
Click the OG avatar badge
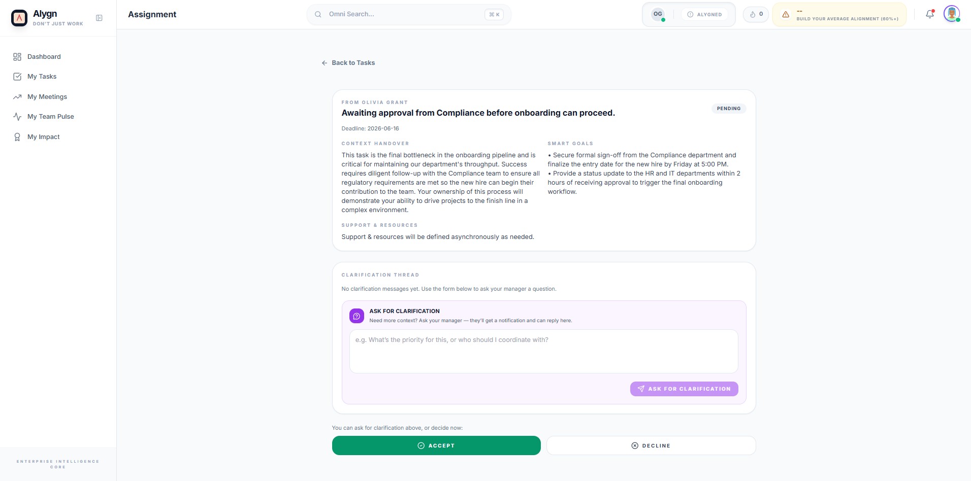pos(658,14)
